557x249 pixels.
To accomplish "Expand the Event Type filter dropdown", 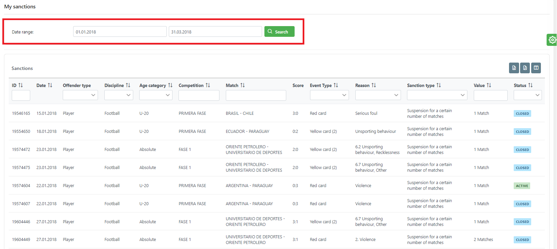I will [329, 95].
